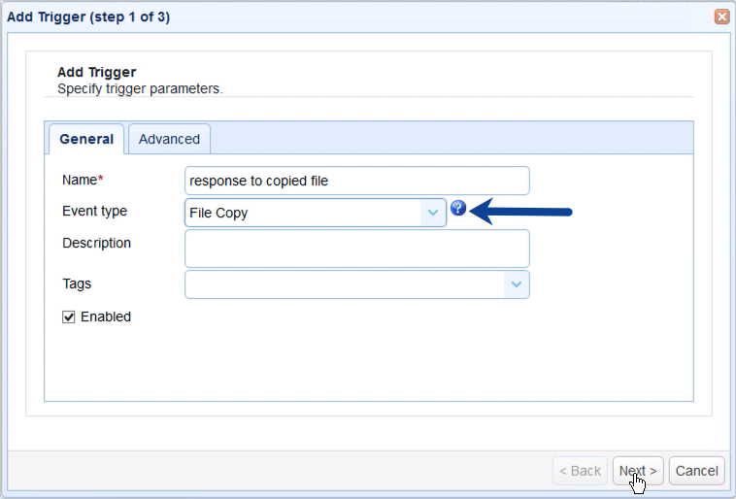Switch to the Advanced tab
The height and width of the screenshot is (499, 736).
coord(169,139)
